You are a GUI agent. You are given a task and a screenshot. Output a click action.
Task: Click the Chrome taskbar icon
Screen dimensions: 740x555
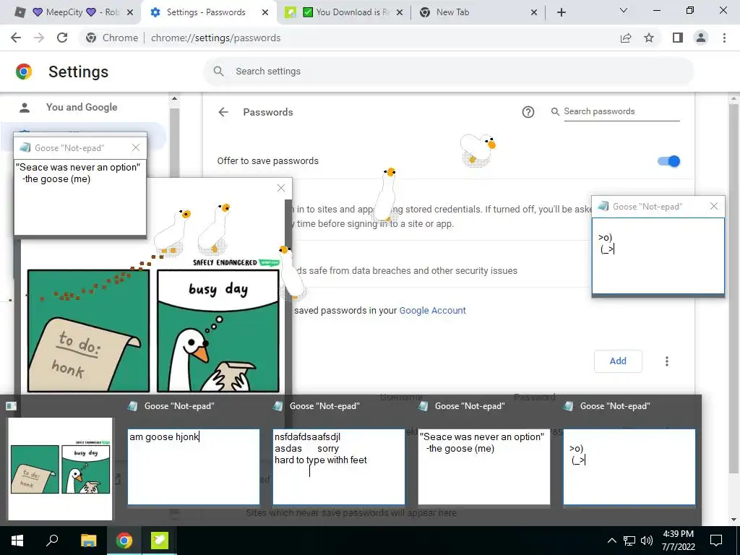coord(124,541)
